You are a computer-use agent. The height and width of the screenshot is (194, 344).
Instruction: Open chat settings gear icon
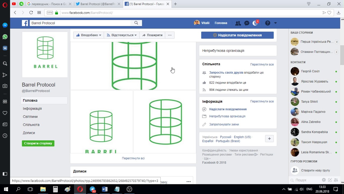(x=324, y=180)
